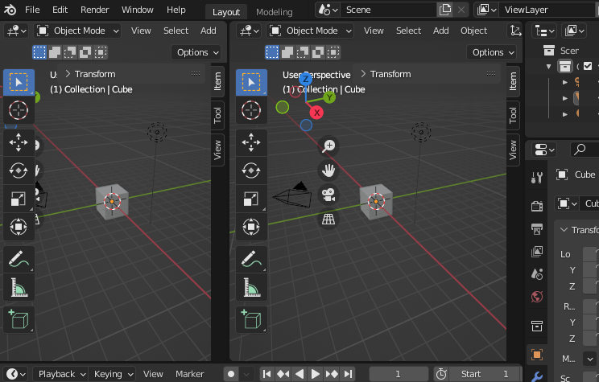Open left viewport editor type dropdown
The image size is (599, 382).
(16, 31)
